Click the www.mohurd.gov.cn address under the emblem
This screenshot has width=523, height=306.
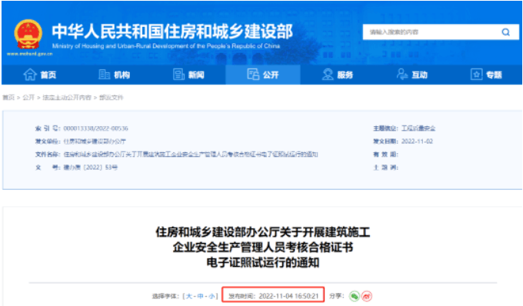point(29,54)
